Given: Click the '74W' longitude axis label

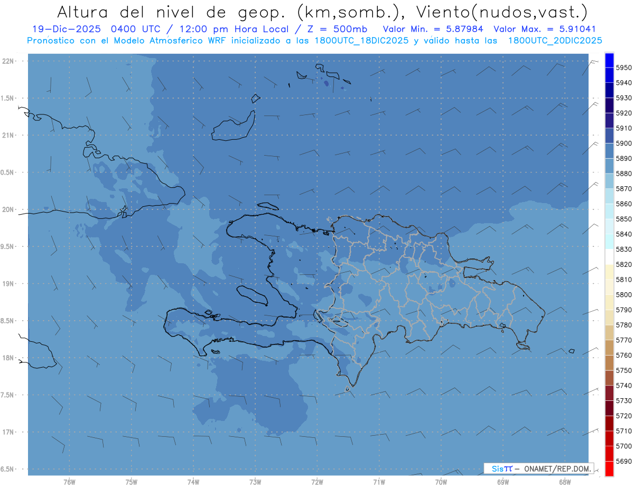Looking at the screenshot, I should click(193, 482).
